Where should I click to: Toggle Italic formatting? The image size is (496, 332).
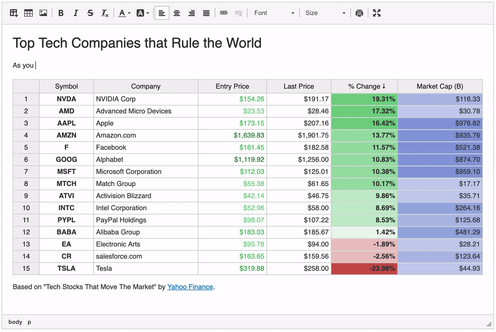click(x=76, y=13)
